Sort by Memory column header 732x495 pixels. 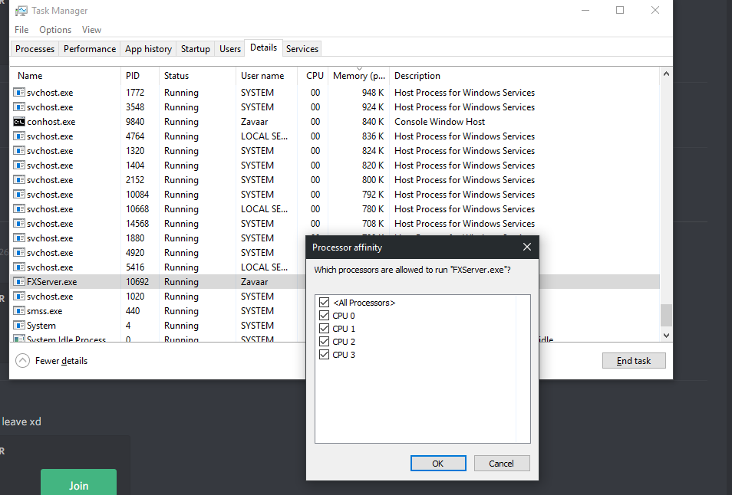coord(359,76)
